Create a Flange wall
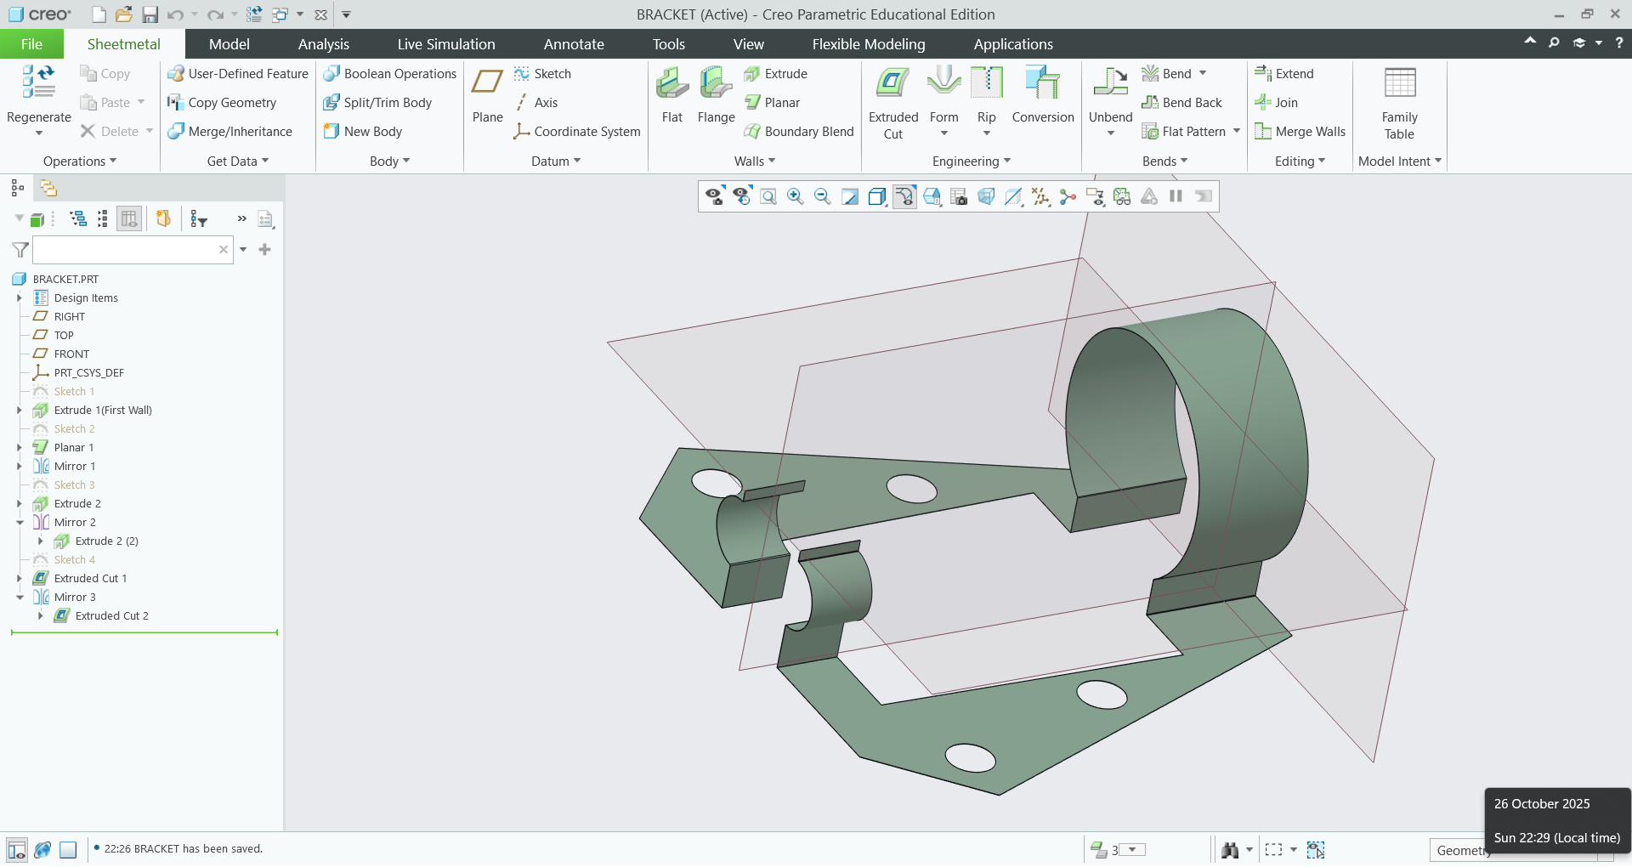The width and height of the screenshot is (1632, 867). point(716,94)
